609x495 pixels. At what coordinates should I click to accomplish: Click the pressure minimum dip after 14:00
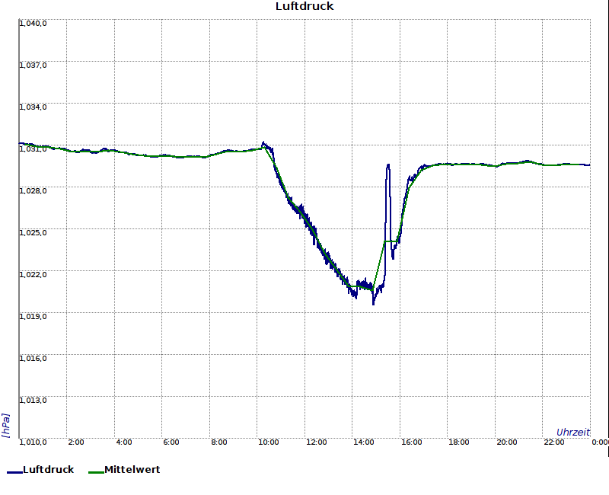coord(374,302)
